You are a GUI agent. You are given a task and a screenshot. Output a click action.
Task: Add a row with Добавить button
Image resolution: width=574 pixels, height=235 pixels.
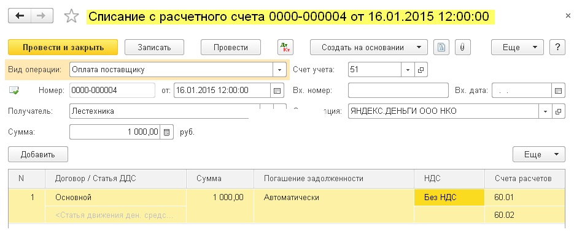click(x=37, y=154)
